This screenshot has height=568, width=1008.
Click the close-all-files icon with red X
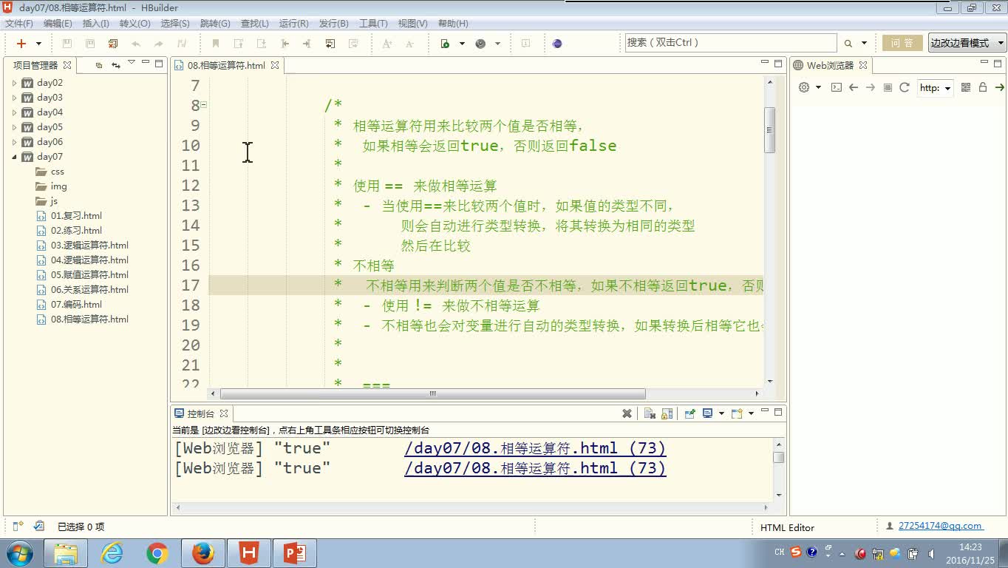coord(113,44)
